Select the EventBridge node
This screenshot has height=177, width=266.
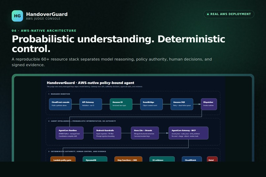tap(151, 104)
